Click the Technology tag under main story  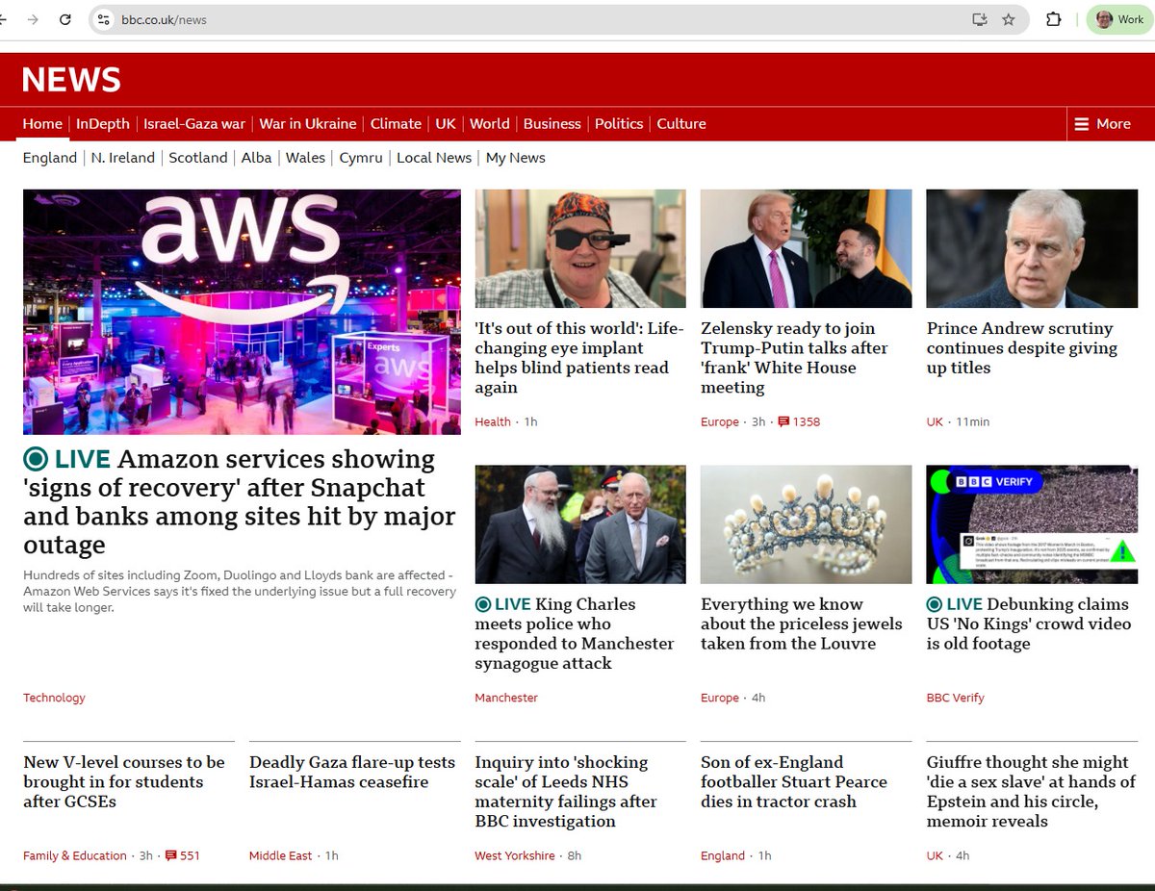point(54,698)
